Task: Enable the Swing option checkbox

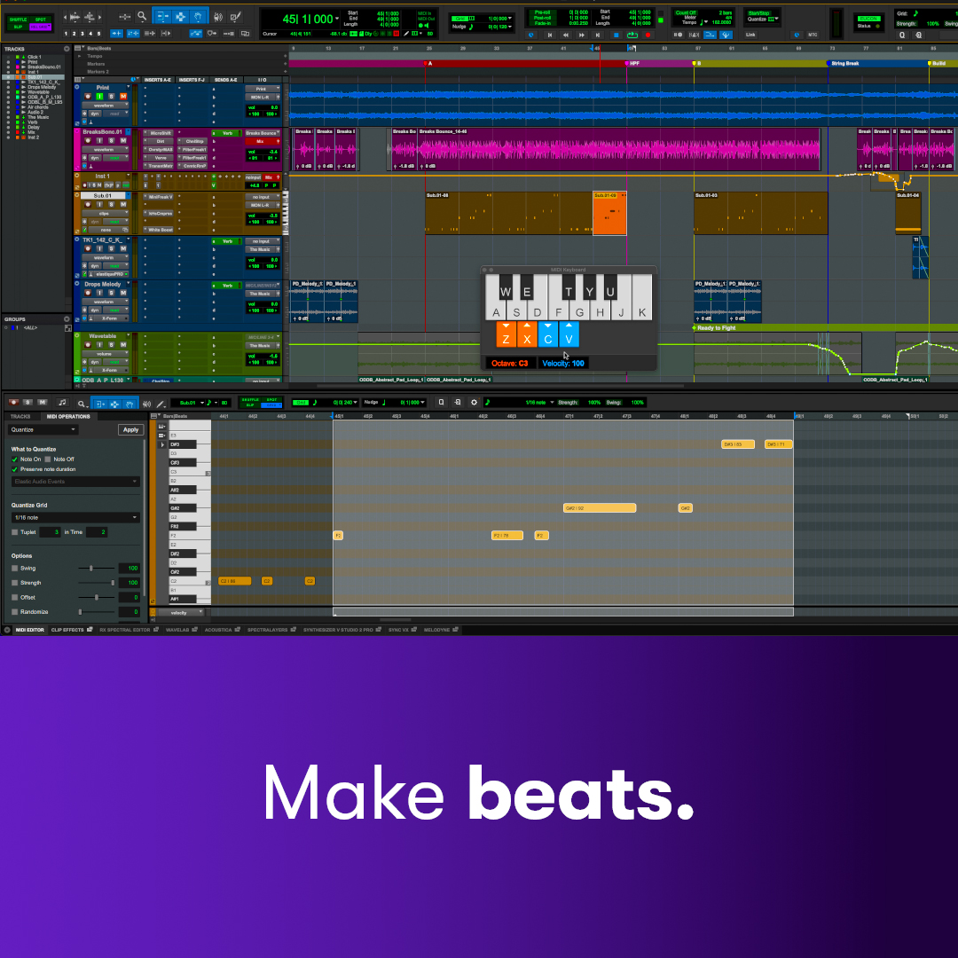Action: click(15, 569)
